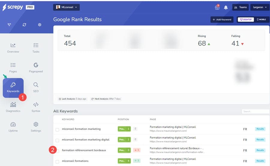The width and height of the screenshot is (270, 166).
Task: Go to Pages section
Action: point(13,68)
